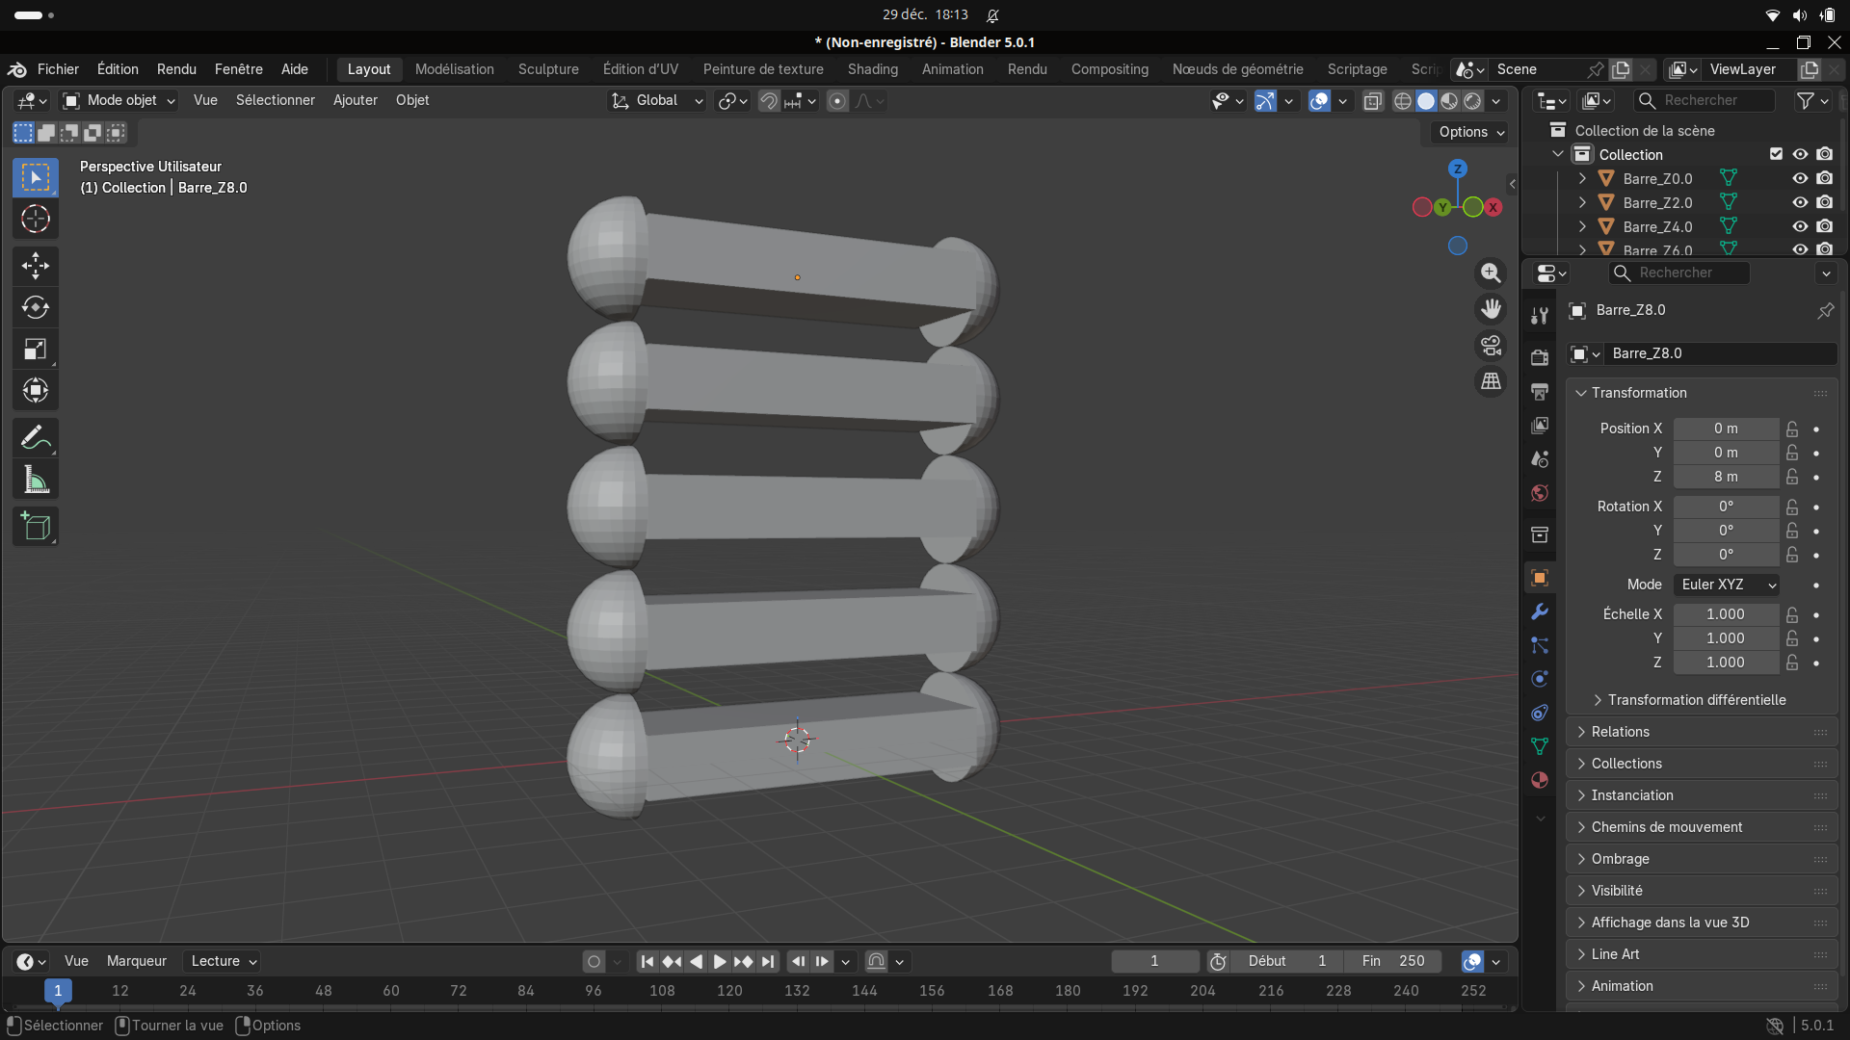Viewport: 1850px width, 1040px height.
Task: Open the Material properties tab
Action: pos(1540,780)
